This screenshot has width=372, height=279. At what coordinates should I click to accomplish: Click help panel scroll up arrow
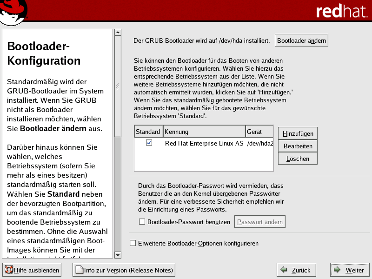click(x=118, y=33)
